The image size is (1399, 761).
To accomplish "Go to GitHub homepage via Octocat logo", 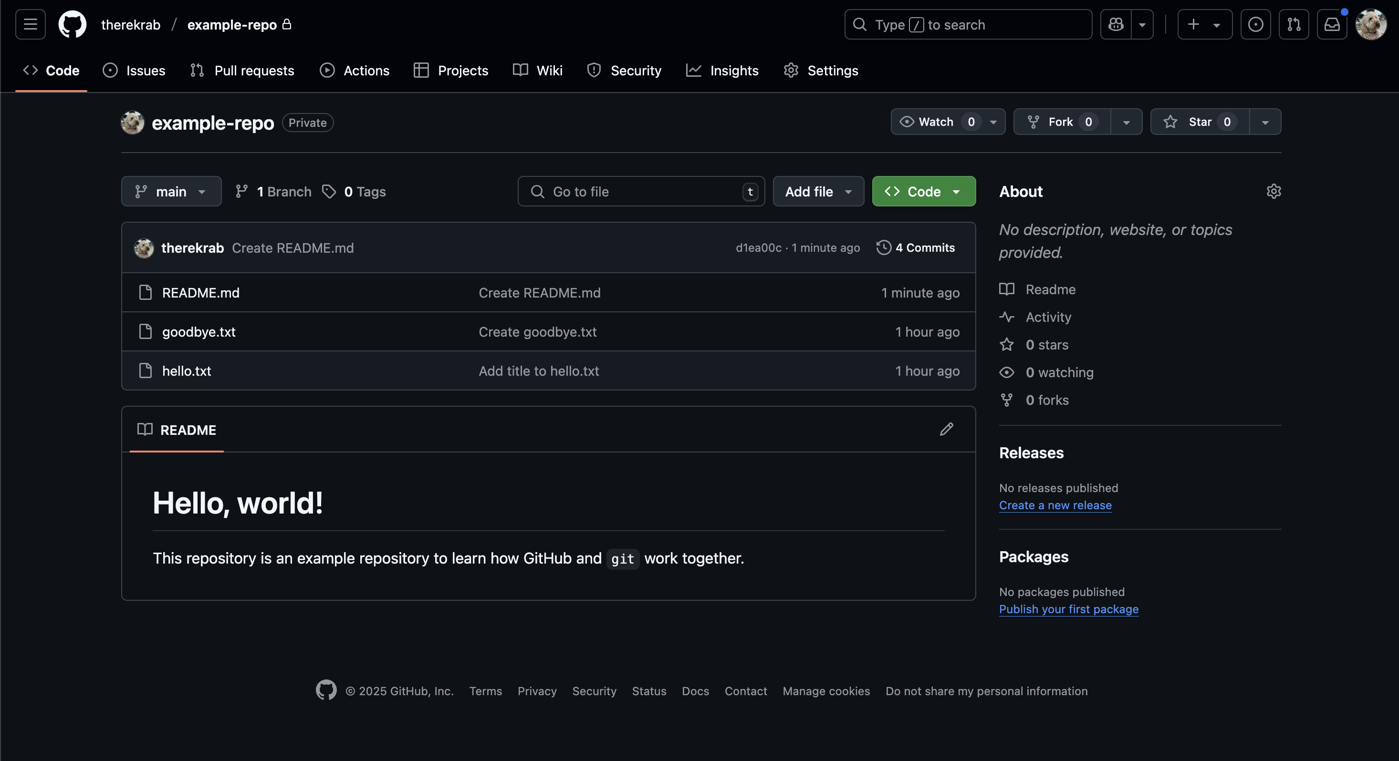I will [x=72, y=24].
